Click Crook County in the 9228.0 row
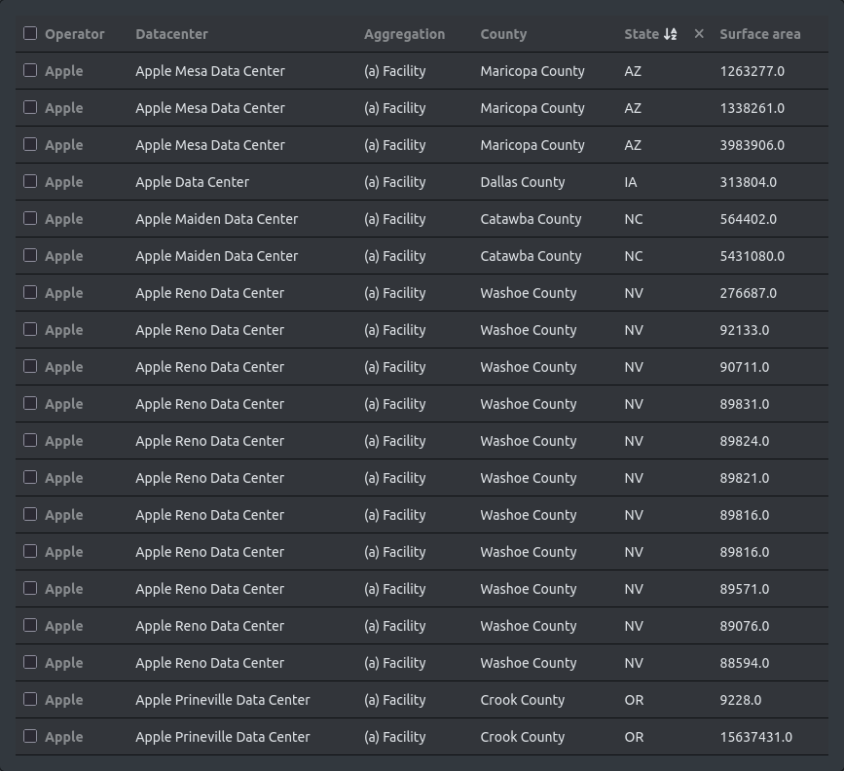 (522, 700)
